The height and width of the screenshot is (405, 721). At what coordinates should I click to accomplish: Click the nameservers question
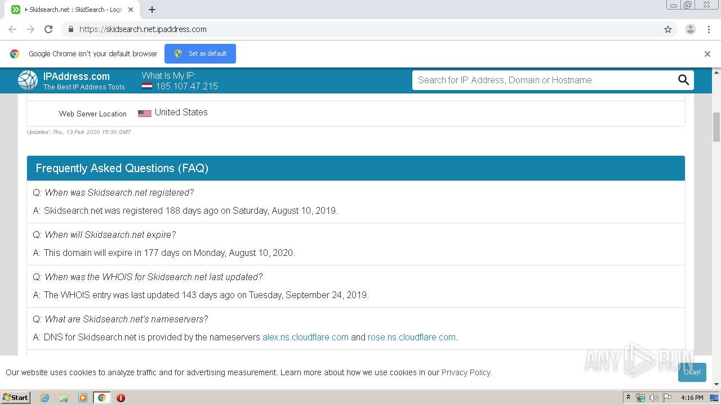[x=126, y=319]
